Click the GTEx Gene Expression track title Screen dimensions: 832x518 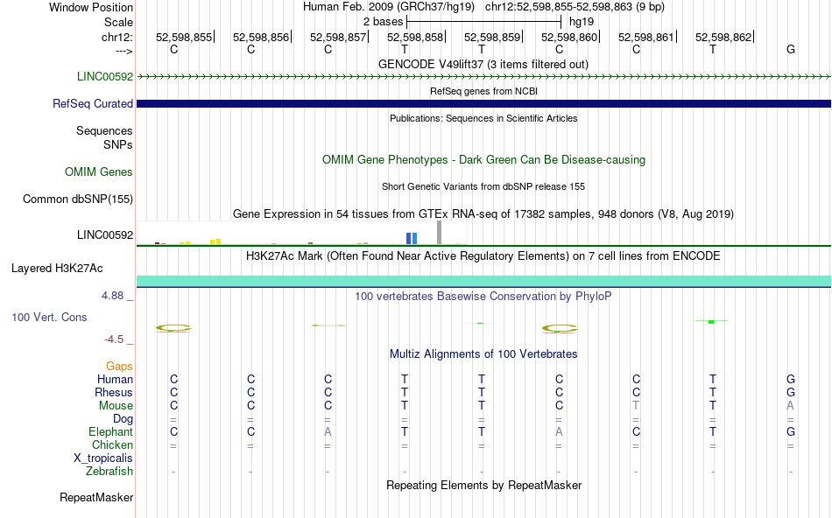(x=483, y=214)
